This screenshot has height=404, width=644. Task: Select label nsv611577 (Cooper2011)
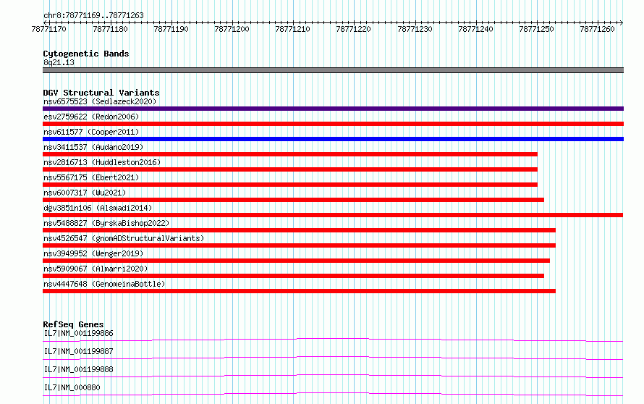(91, 132)
